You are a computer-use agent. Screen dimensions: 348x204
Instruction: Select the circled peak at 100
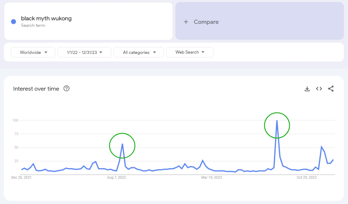277,121
